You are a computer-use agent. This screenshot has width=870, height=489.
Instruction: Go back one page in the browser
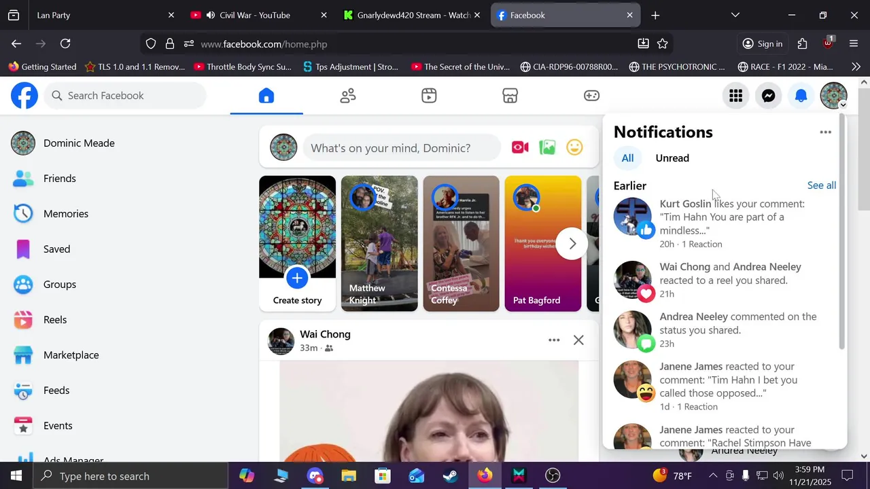coord(16,43)
